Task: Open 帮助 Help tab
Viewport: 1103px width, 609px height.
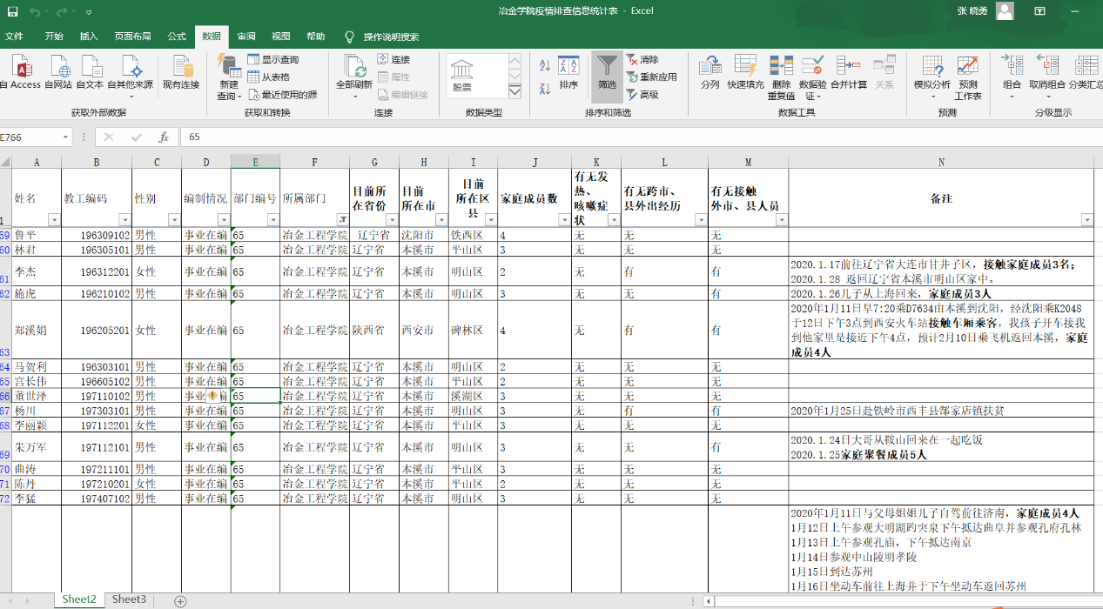Action: [x=315, y=37]
